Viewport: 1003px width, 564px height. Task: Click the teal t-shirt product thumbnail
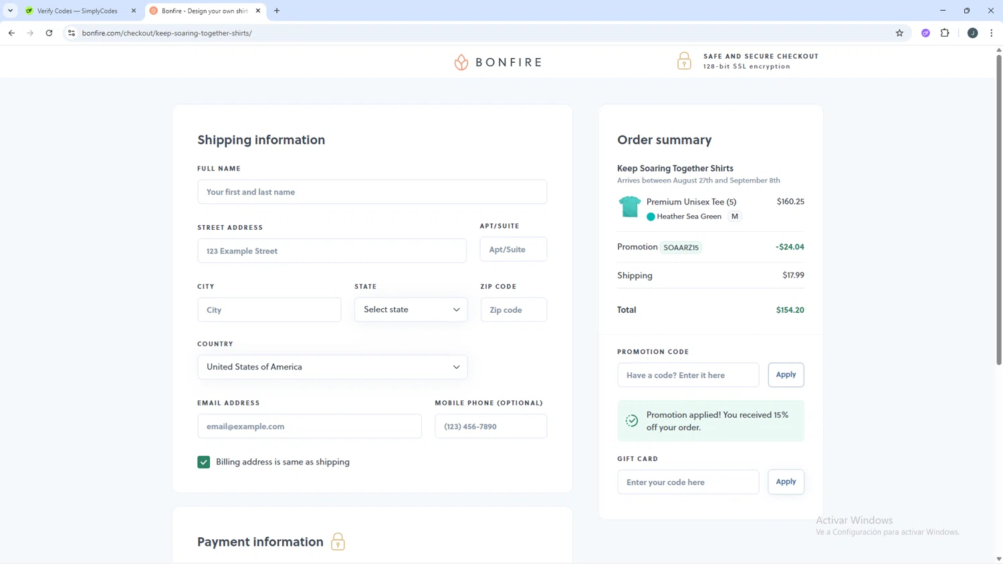coord(629,207)
